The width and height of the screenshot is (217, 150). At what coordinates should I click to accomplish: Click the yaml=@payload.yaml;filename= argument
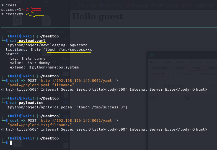point(41,85)
